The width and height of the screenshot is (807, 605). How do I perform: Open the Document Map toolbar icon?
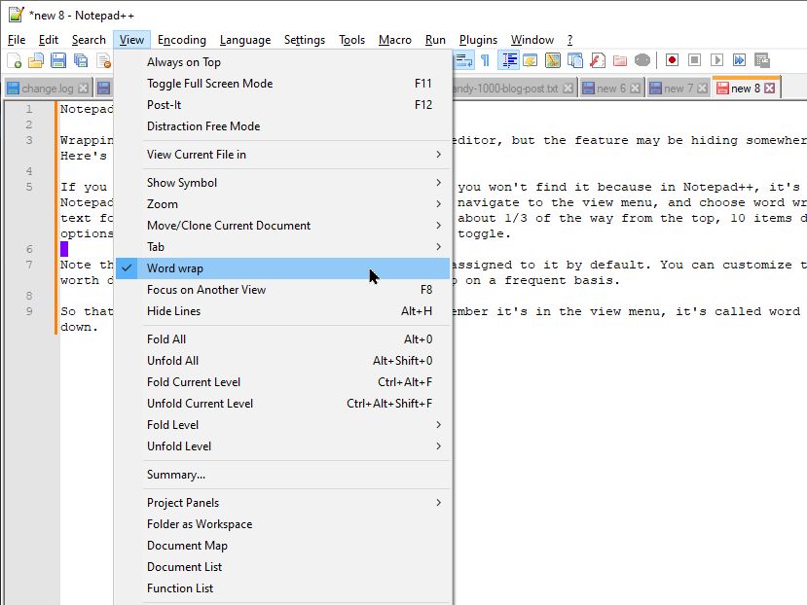(552, 60)
